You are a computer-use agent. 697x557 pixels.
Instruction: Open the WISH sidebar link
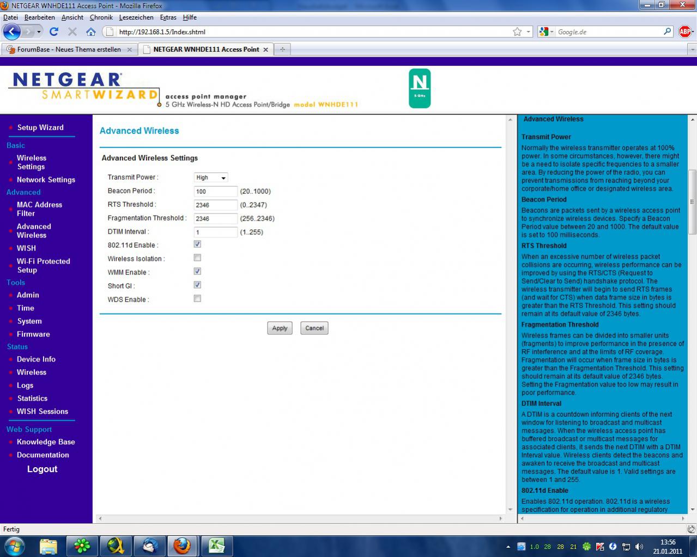click(x=26, y=248)
